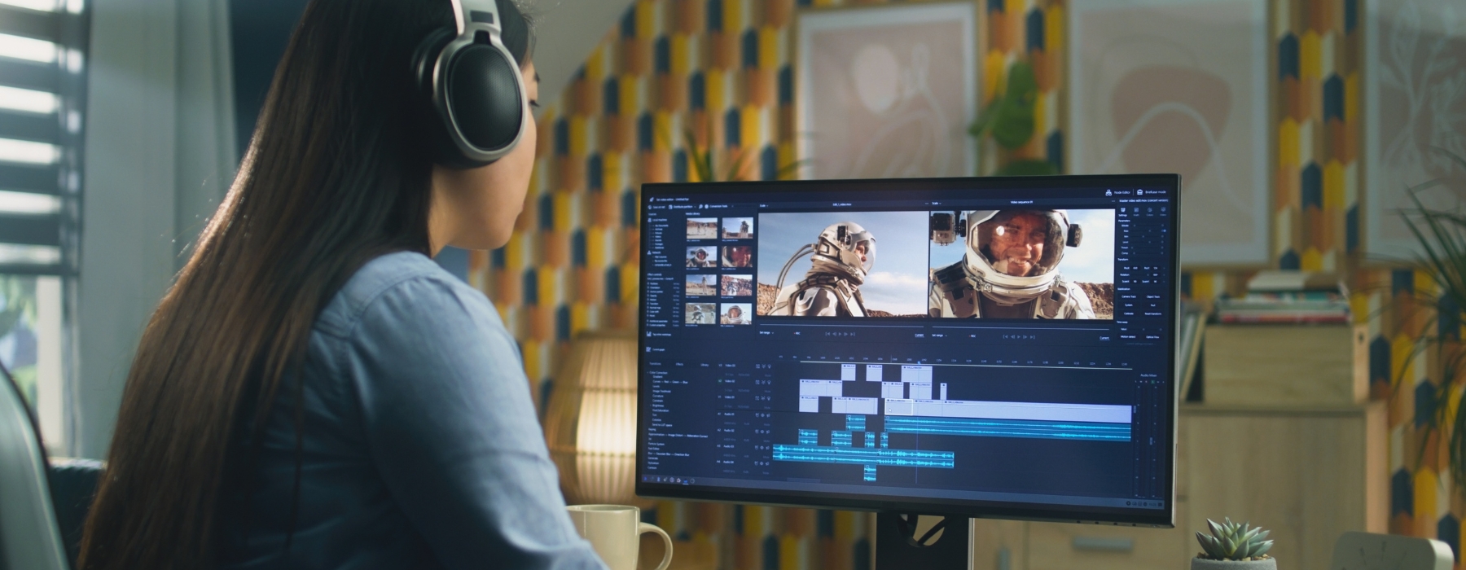The height and width of the screenshot is (570, 1466).
Task: Play the Video sequence 01 viewer
Action: 1019,337
